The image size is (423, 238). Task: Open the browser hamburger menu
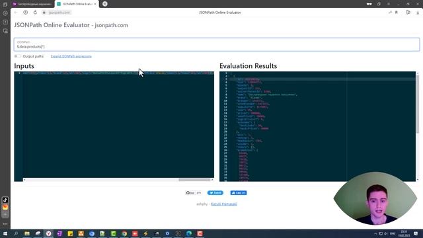[389, 4]
